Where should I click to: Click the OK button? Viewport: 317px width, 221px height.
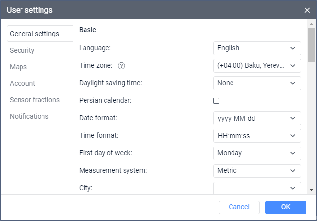click(286, 207)
